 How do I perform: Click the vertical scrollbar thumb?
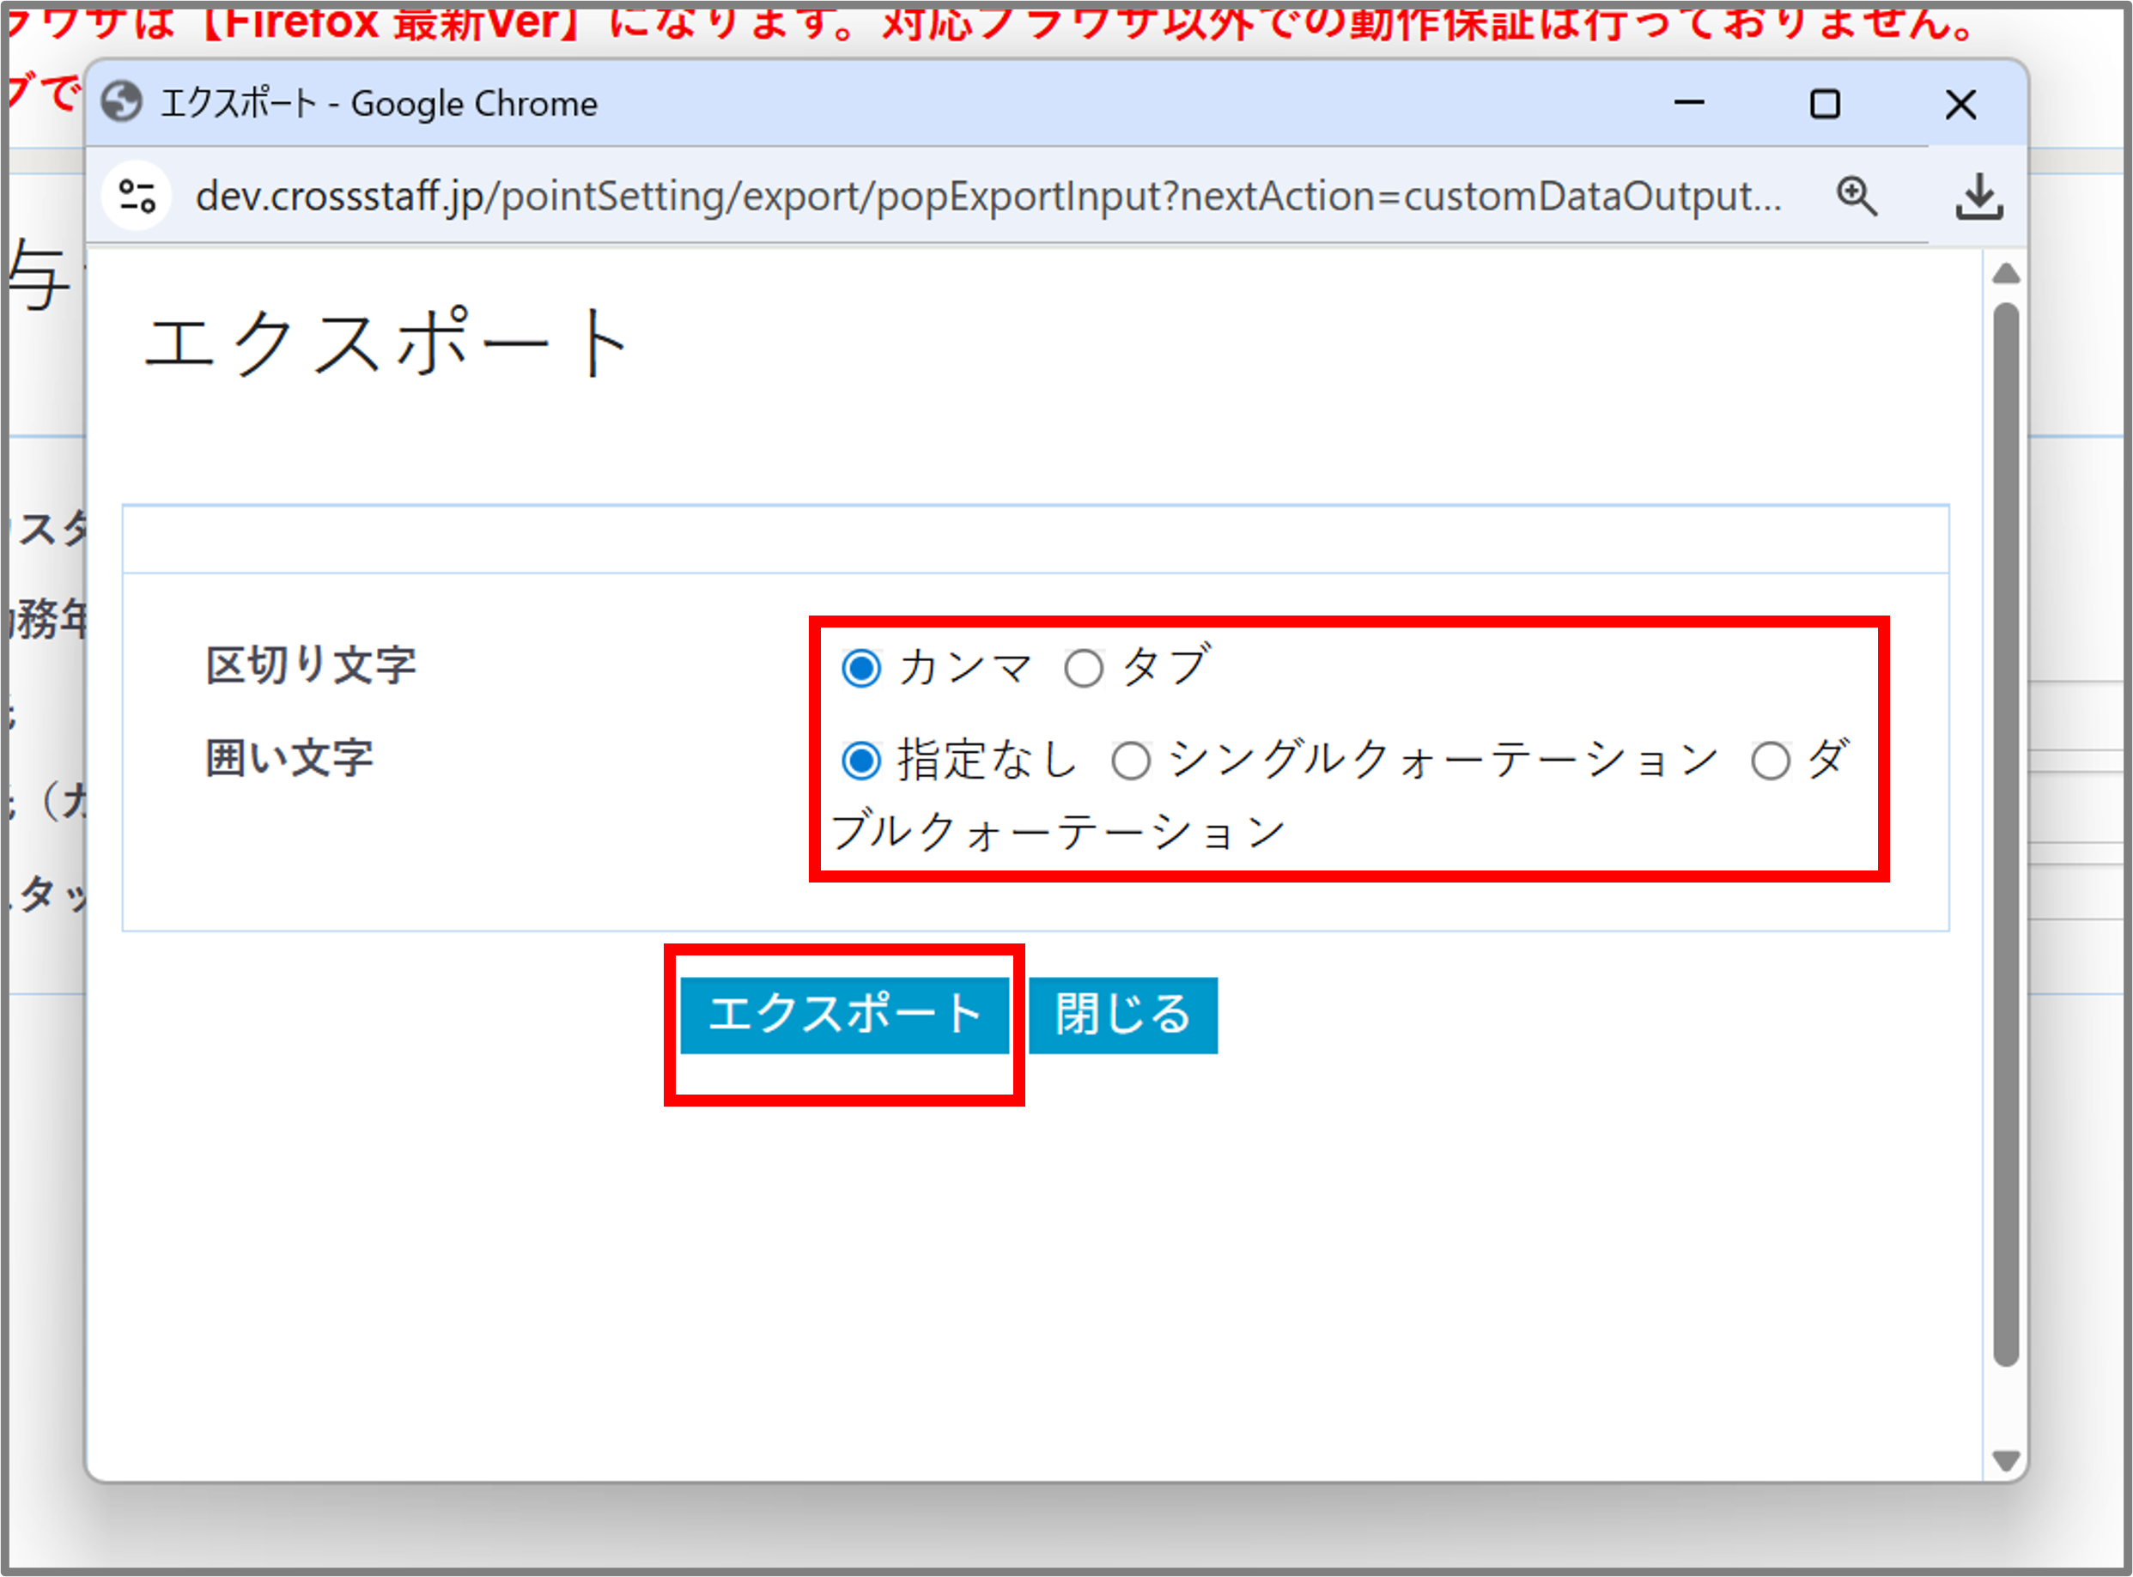click(2006, 834)
